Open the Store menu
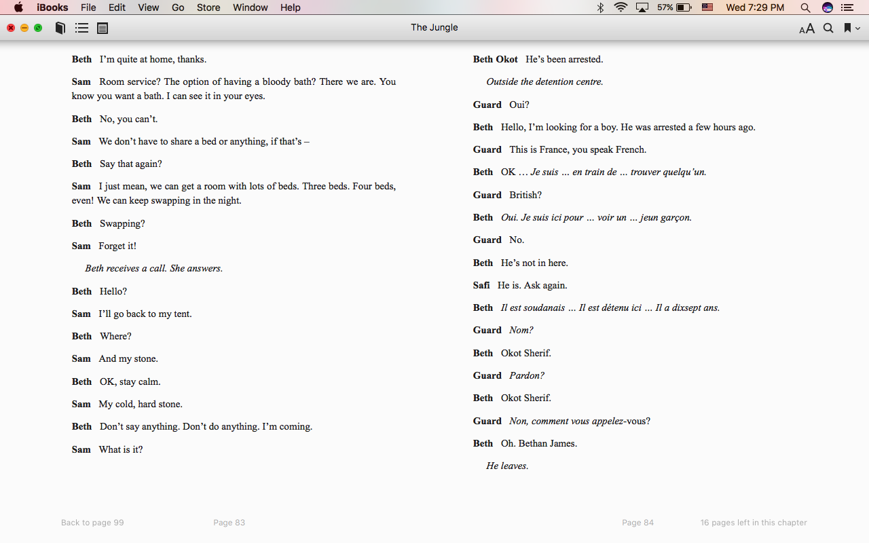The image size is (869, 543). pyautogui.click(x=208, y=7)
